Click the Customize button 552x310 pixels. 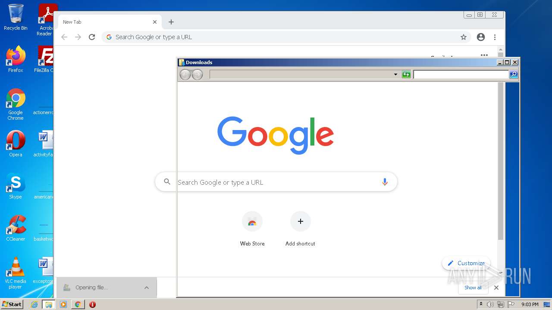pyautogui.click(x=466, y=263)
